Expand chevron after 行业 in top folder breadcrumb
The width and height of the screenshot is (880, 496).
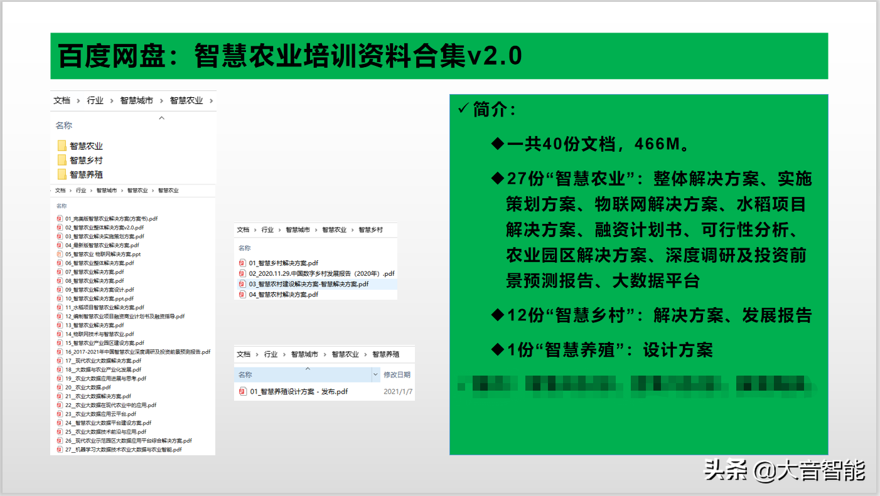point(112,100)
